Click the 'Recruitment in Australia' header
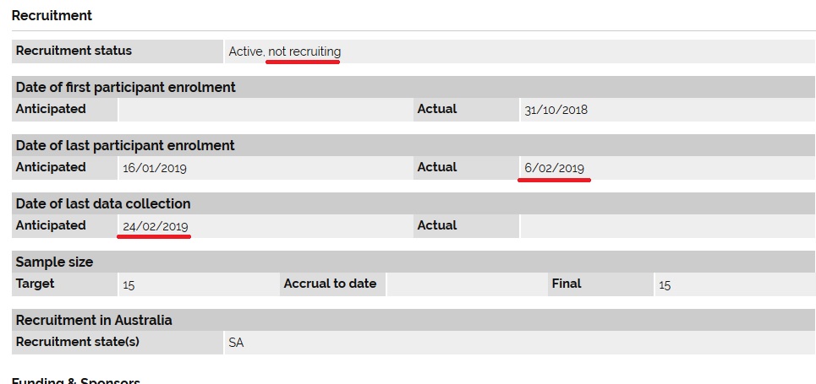Screen dimensions: 816x384 pyautogui.click(x=94, y=320)
